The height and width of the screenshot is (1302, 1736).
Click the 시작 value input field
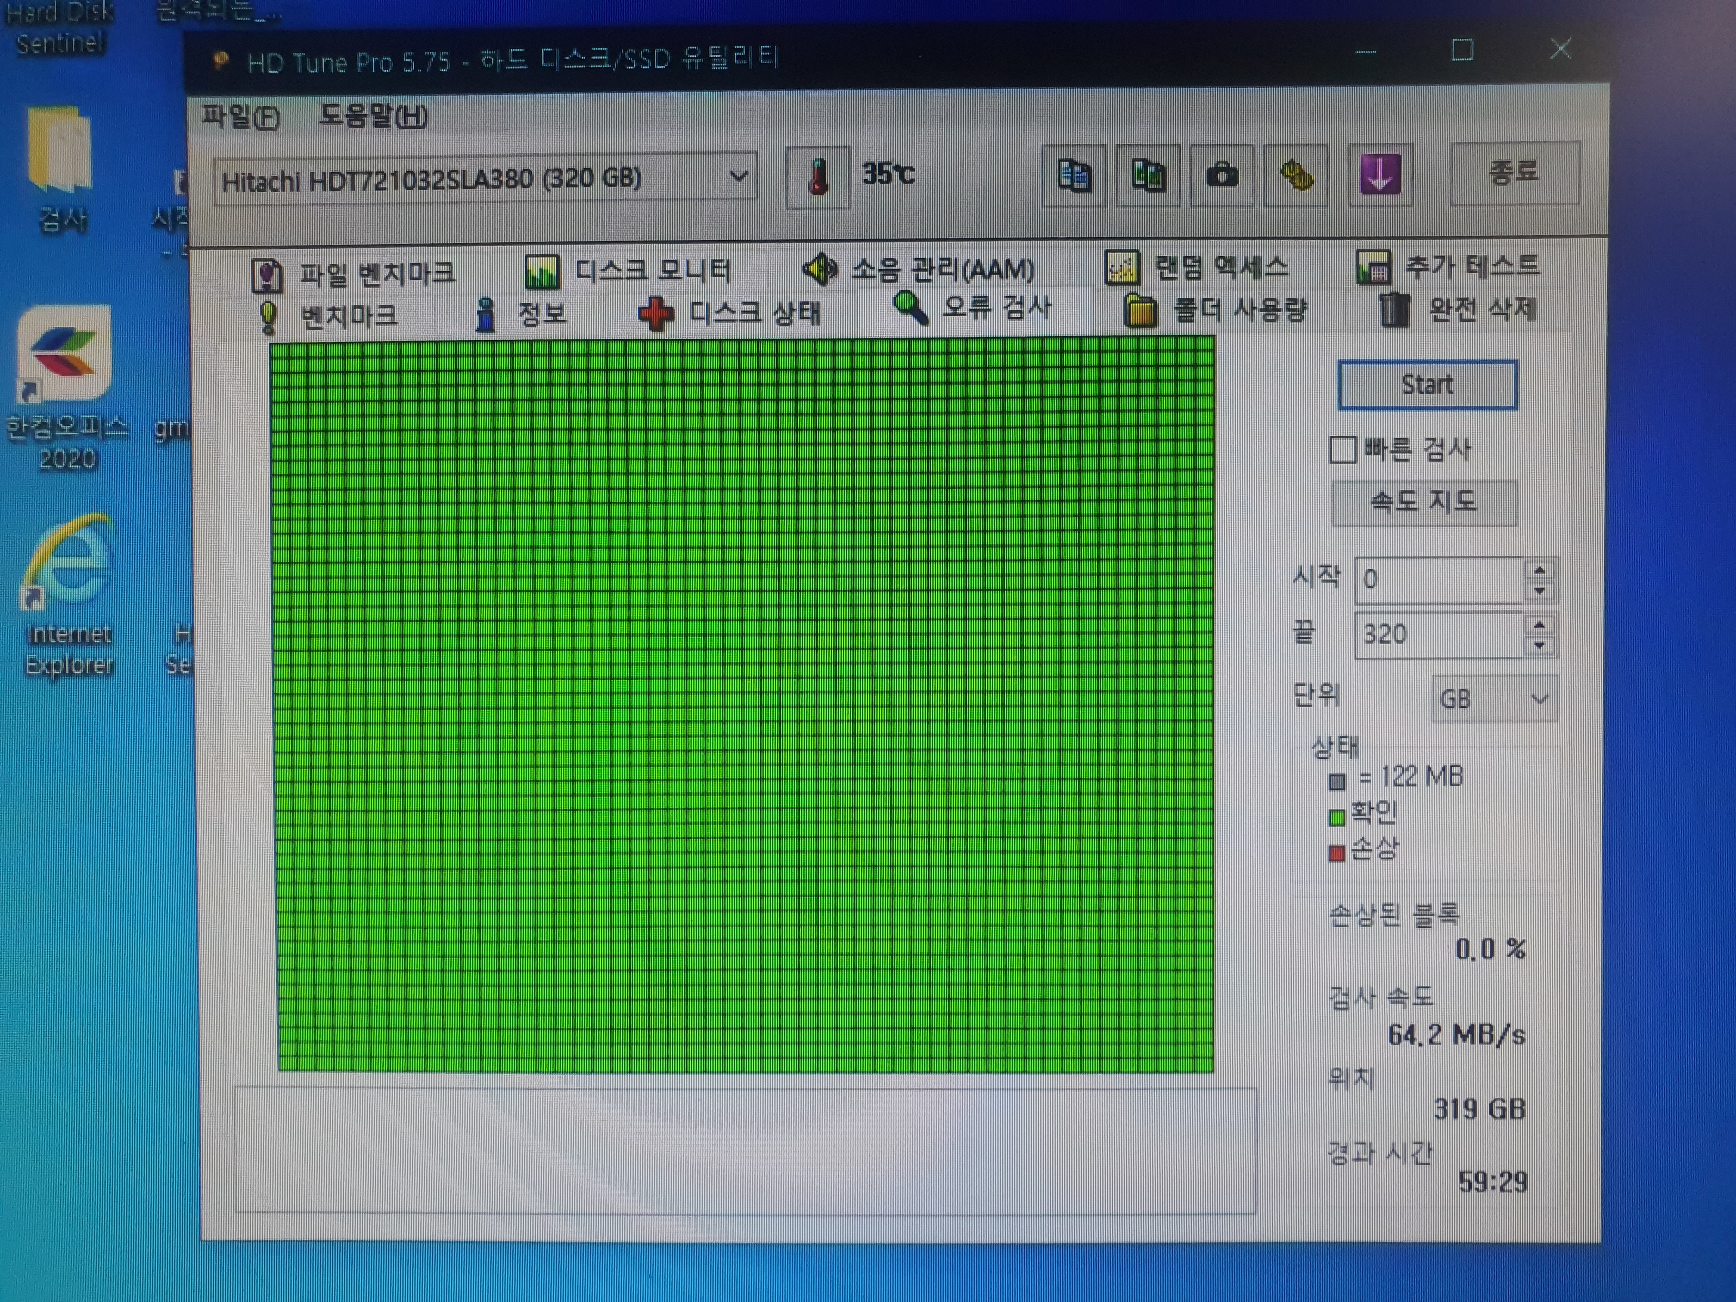tap(1439, 580)
